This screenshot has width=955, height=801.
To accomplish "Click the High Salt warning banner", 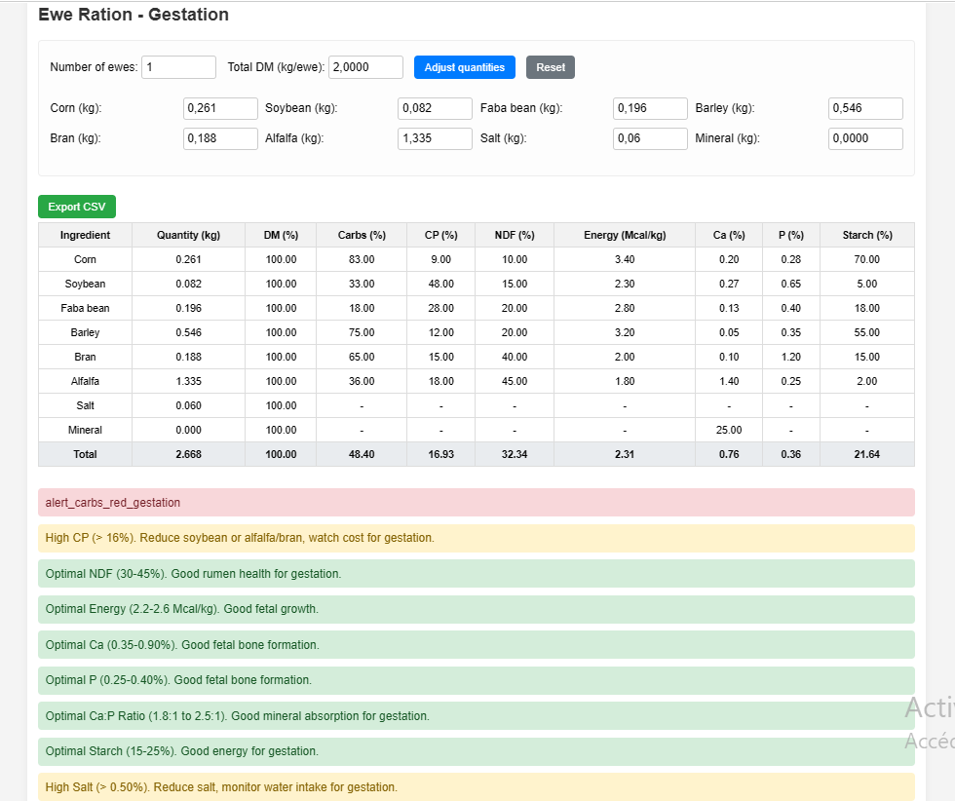I will click(476, 786).
